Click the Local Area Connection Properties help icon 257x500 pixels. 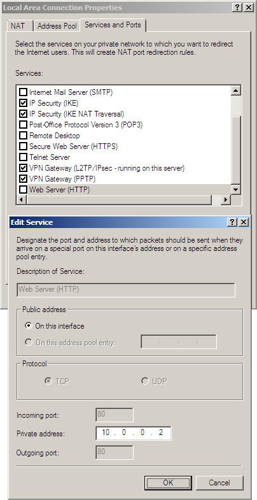[x=237, y=8]
